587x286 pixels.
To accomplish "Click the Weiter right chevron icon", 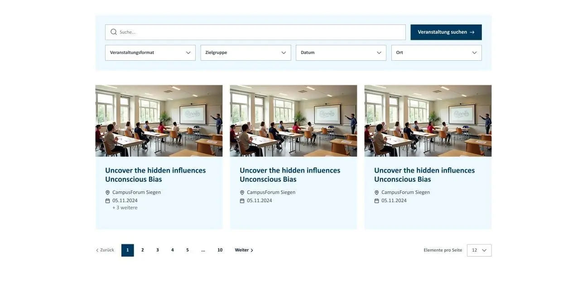I will click(x=252, y=250).
